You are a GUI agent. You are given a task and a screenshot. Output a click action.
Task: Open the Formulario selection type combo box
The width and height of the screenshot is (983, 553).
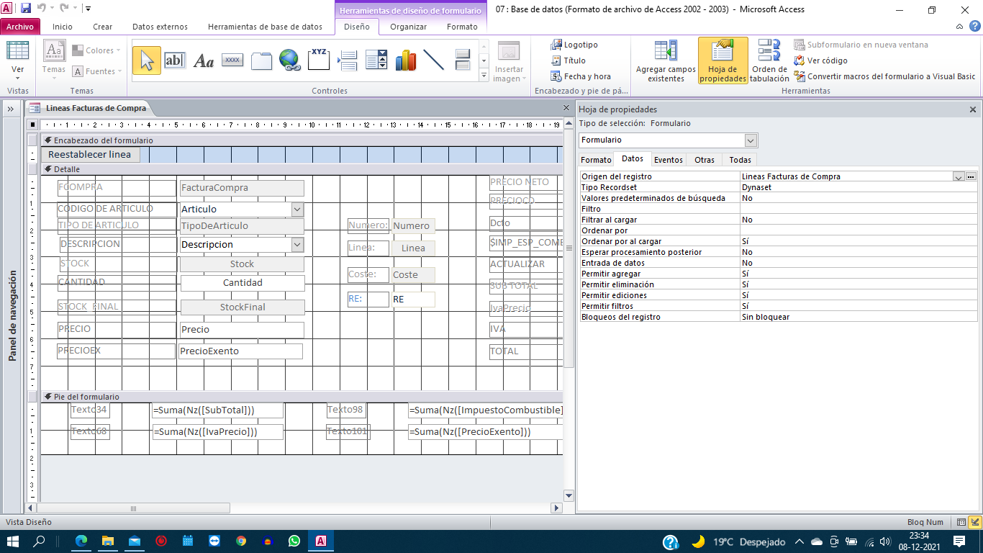point(751,140)
